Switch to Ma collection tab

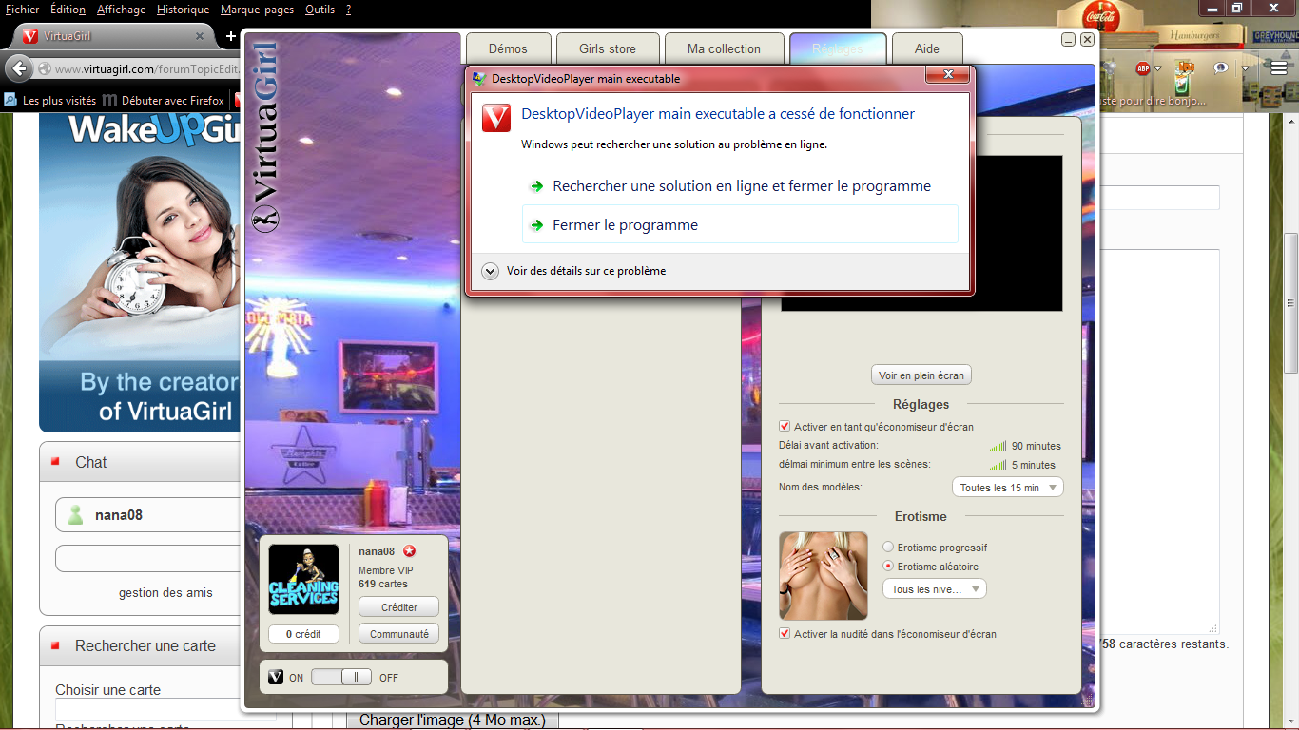724,48
